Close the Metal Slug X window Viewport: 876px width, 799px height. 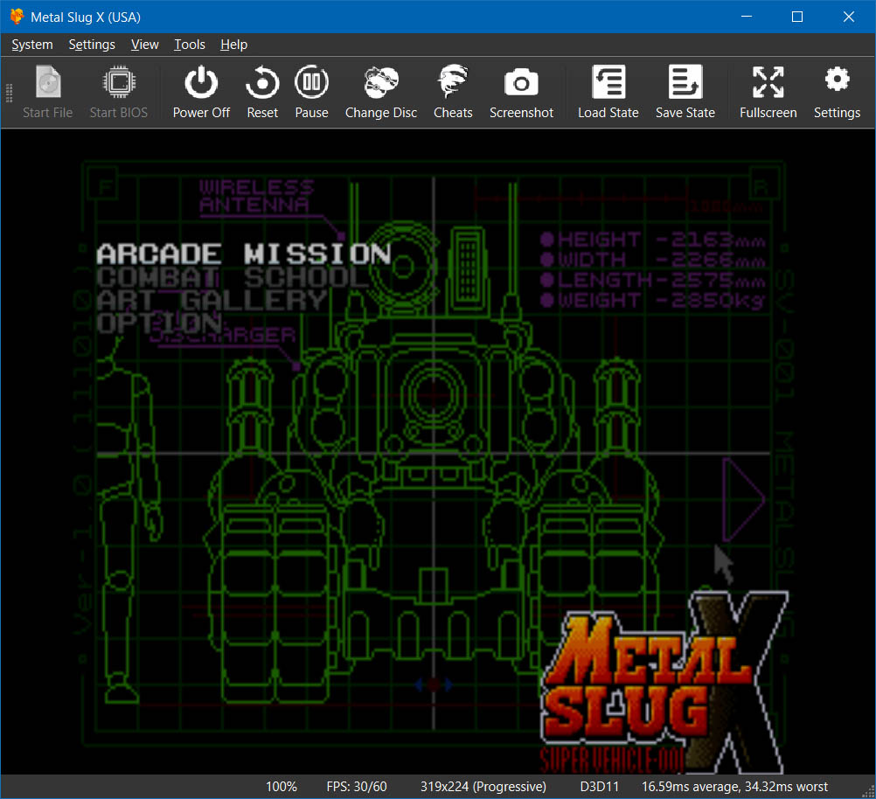(x=849, y=17)
